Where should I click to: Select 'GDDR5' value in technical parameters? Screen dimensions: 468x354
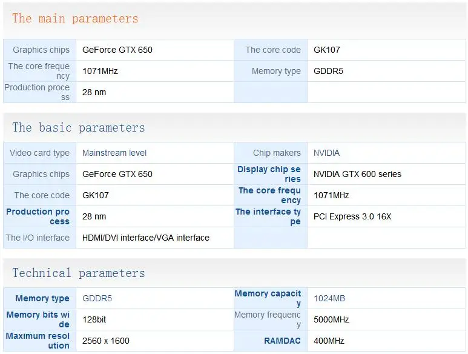coord(97,298)
